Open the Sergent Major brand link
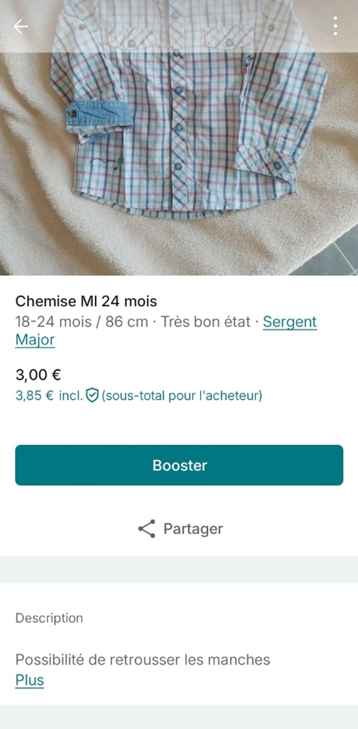This screenshot has width=358, height=729. tap(289, 322)
